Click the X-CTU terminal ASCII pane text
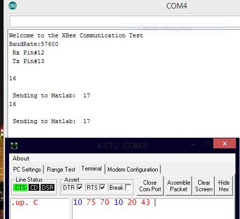 tap(25, 202)
